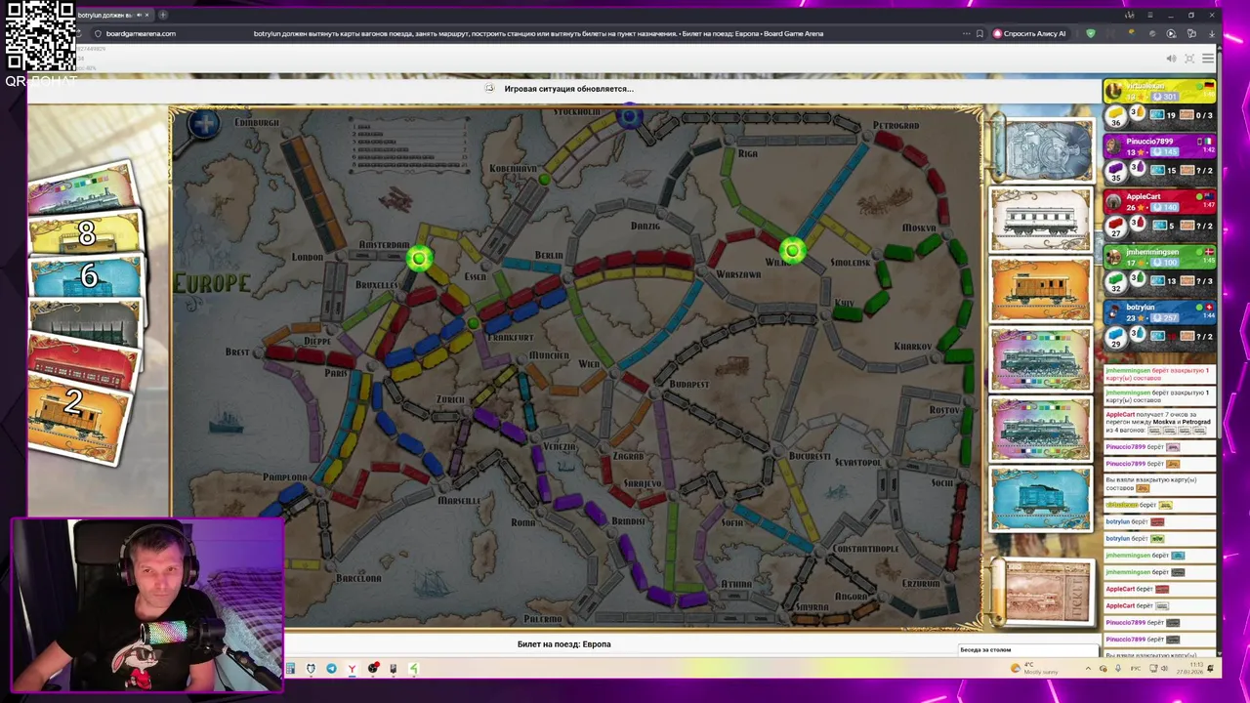Viewport: 1250px width, 703px height.
Task: Select the blue cards stack showing 6
Action: (x=86, y=277)
